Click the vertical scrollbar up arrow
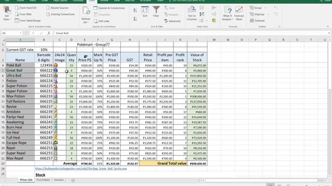Viewport: 332px width, 186px height. coord(330,40)
